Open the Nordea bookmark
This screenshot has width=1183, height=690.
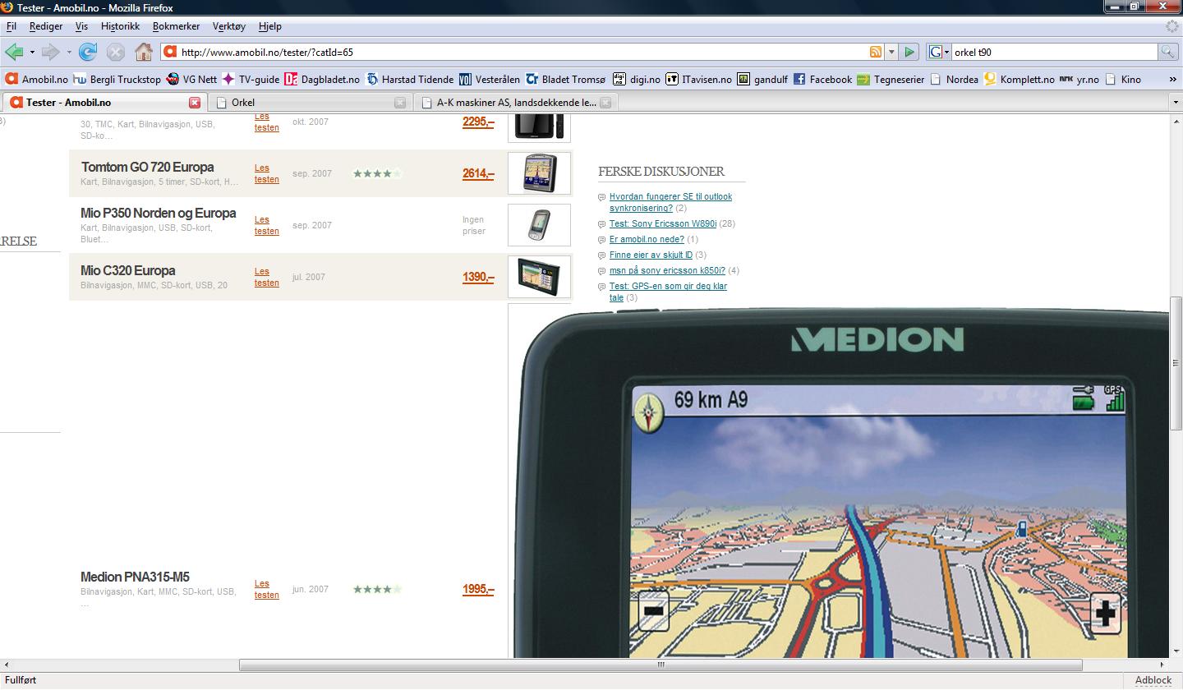click(x=954, y=79)
